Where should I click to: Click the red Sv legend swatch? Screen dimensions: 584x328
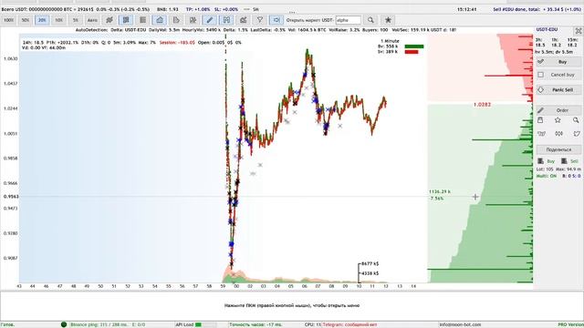click(x=412, y=52)
